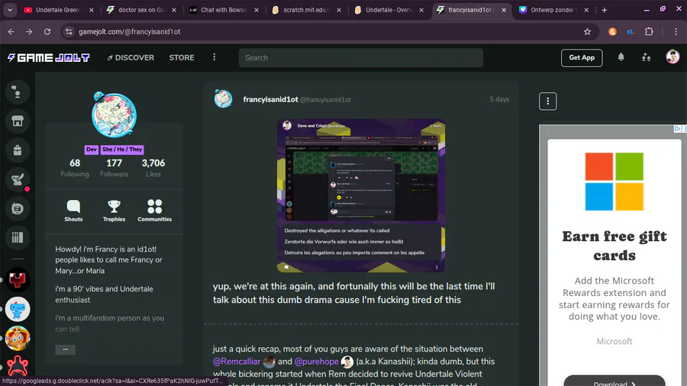The height and width of the screenshot is (386, 687).
Task: Click the Get App button
Action: coord(582,58)
